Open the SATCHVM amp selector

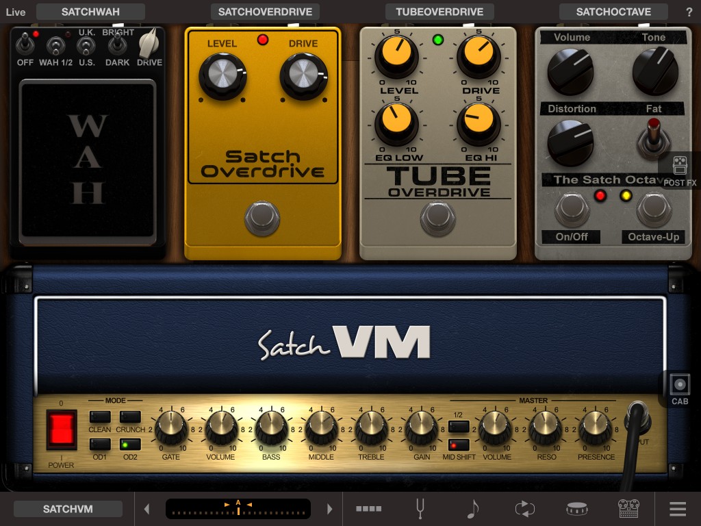68,509
